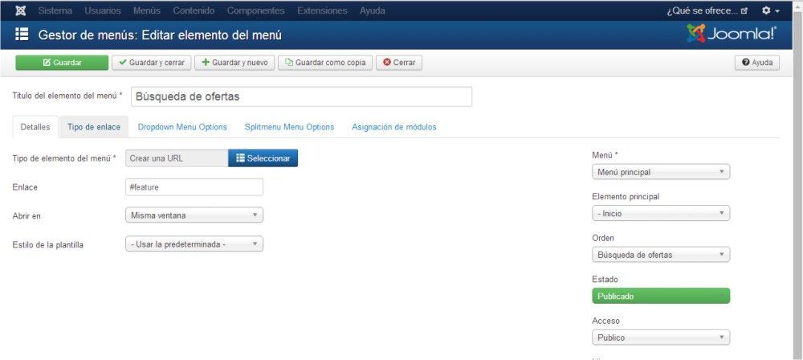The width and height of the screenshot is (803, 360).
Task: Open the Usuarios menu
Action: 103,10
